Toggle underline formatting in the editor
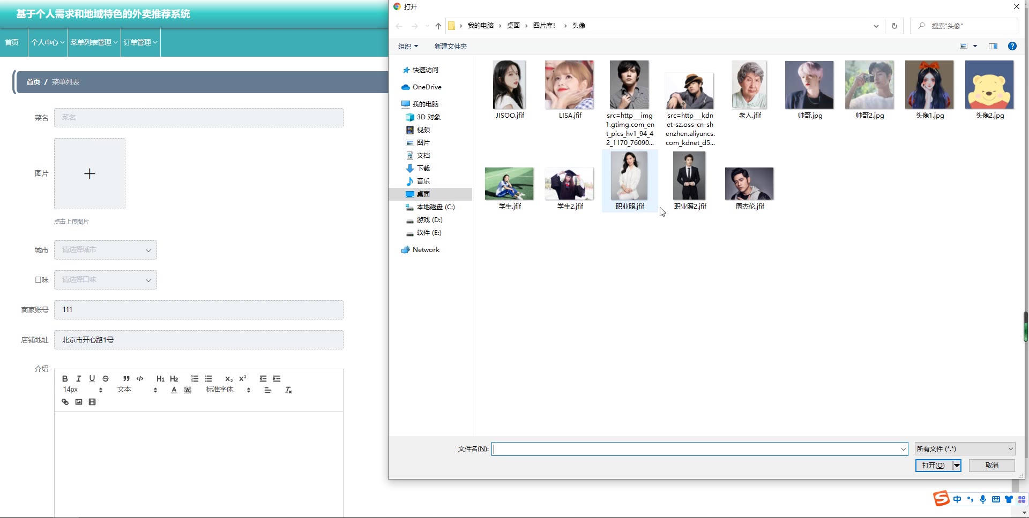The image size is (1029, 518). click(x=92, y=378)
